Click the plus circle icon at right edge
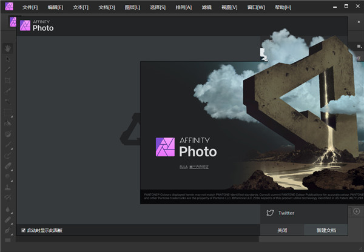Image resolution: width=364 pixels, height=252 pixels. (357, 211)
